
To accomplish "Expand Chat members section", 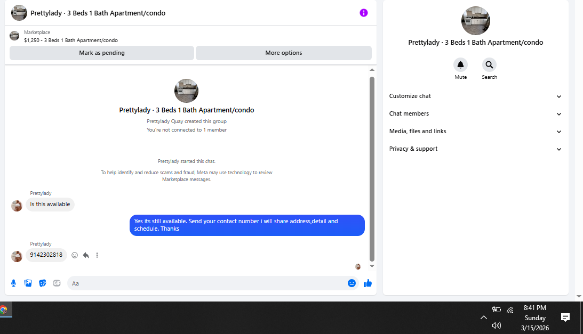I will click(476, 113).
